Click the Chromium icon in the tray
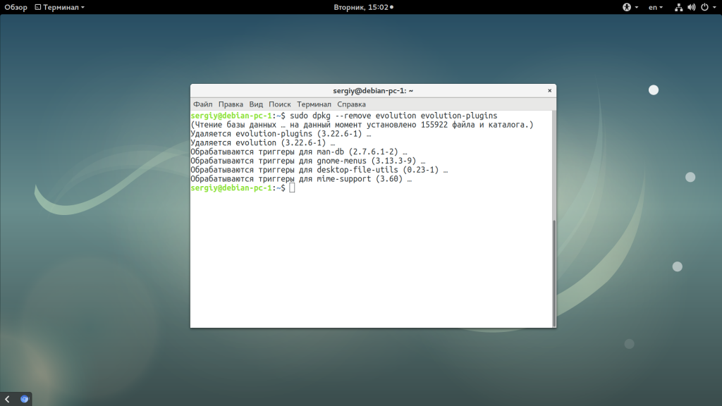 pos(25,399)
